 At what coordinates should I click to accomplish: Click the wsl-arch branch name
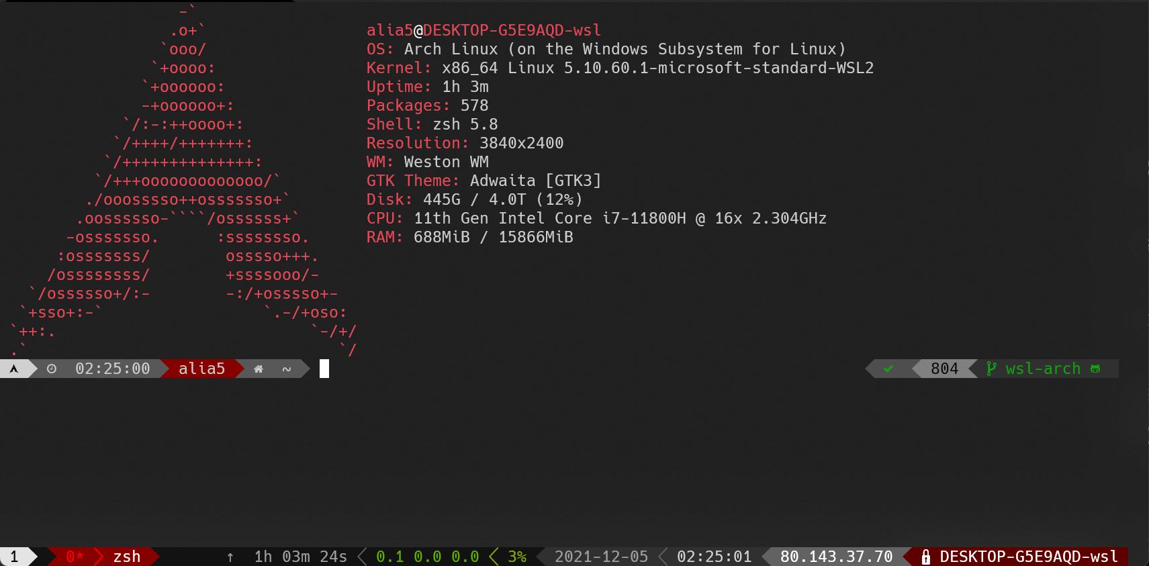(1043, 369)
